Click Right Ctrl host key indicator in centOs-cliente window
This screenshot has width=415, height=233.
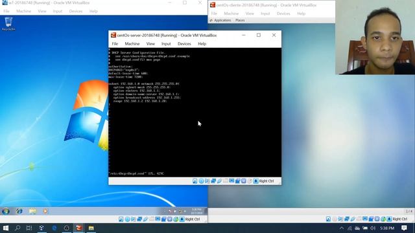click(x=400, y=219)
